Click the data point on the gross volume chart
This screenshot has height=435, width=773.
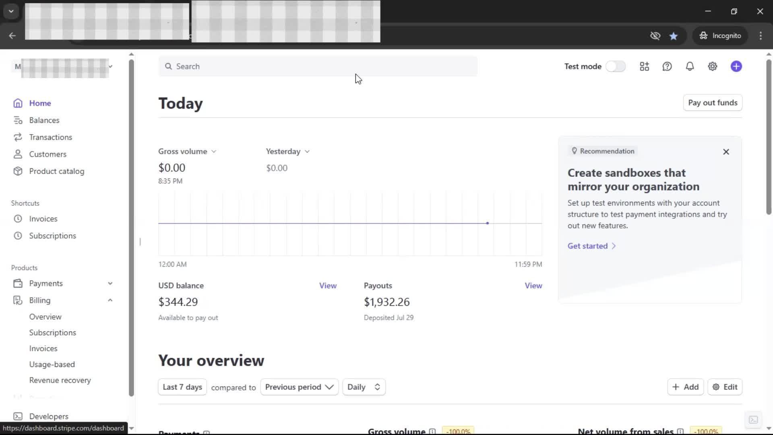[x=487, y=223]
